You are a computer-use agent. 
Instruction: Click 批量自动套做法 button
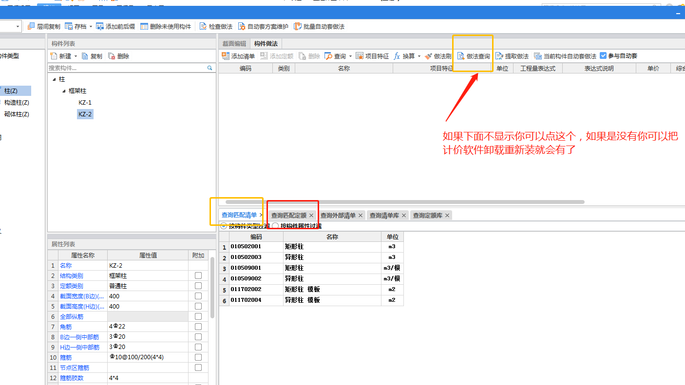[x=319, y=26]
